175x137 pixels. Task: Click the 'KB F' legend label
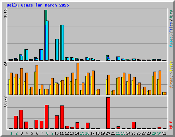click(171, 125)
